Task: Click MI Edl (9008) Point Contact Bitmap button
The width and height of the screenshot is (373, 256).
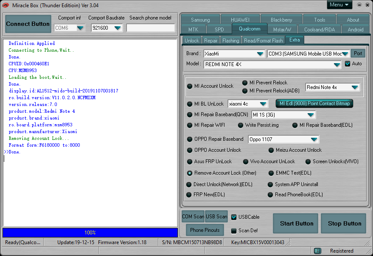Action: (314, 103)
